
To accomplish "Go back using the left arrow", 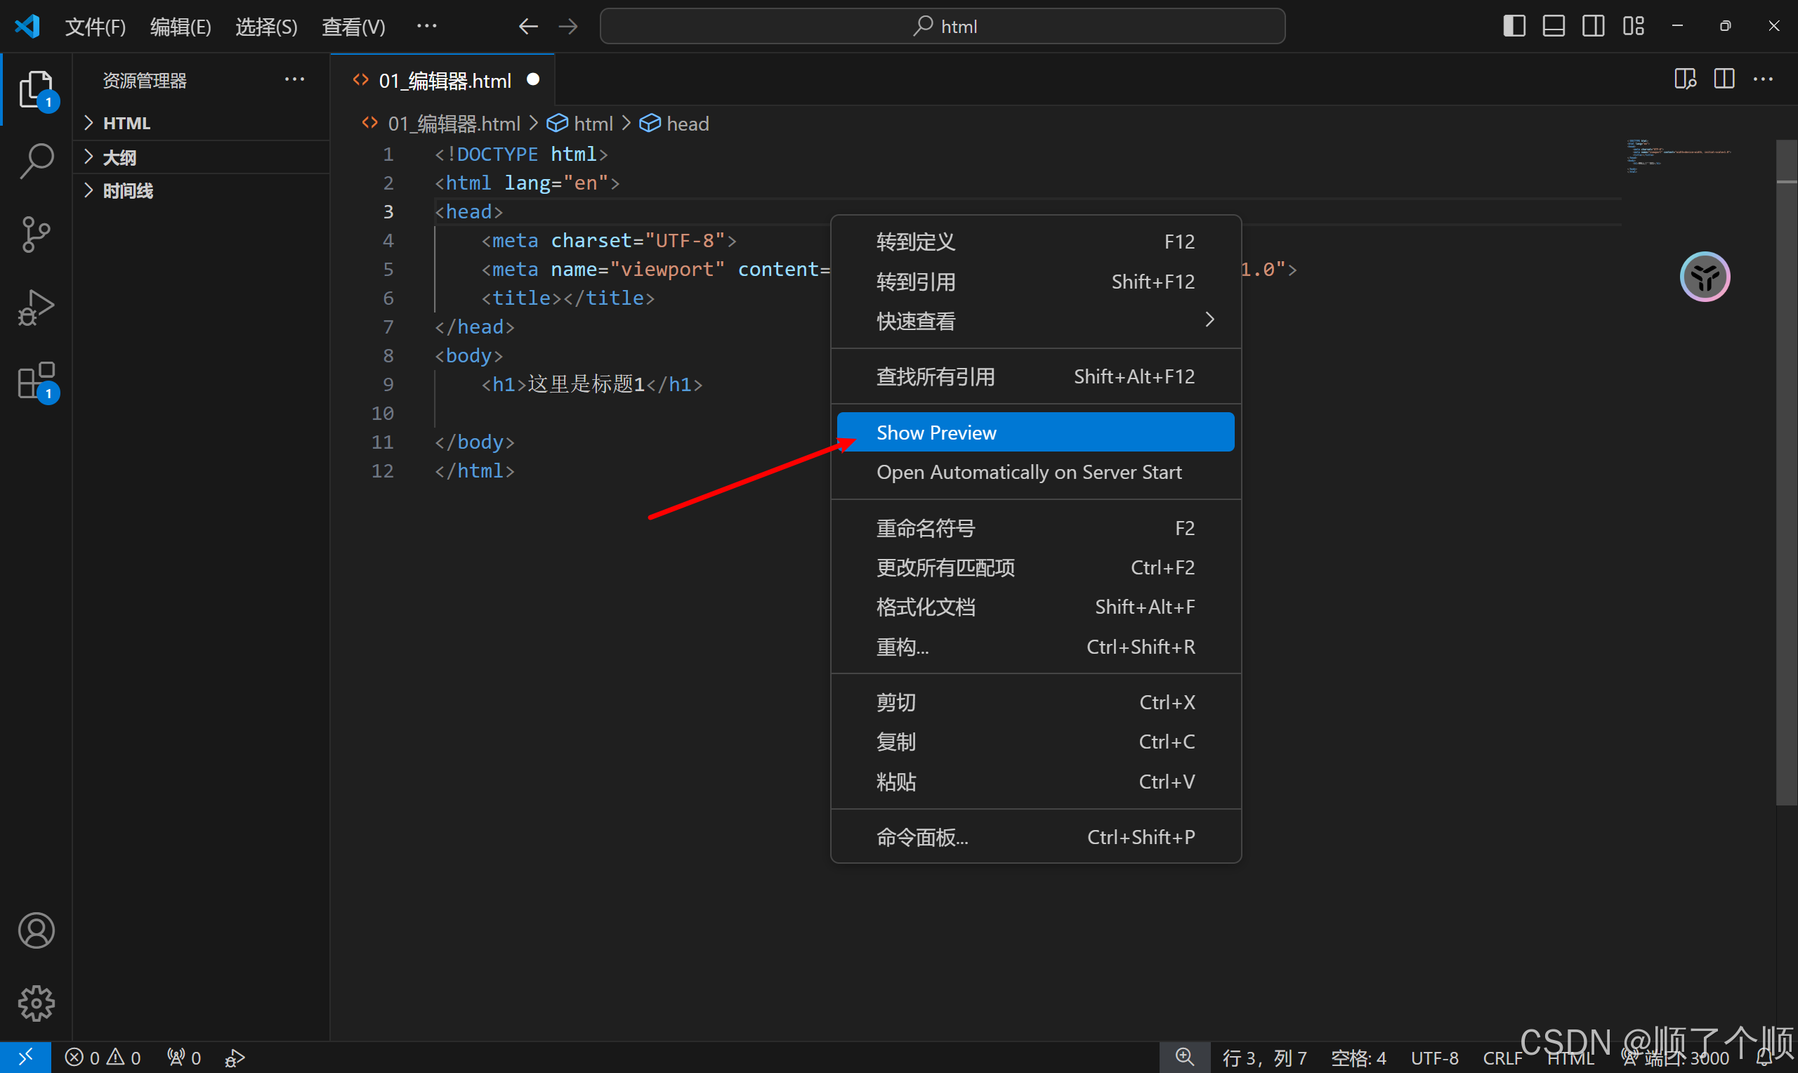I will click(527, 27).
